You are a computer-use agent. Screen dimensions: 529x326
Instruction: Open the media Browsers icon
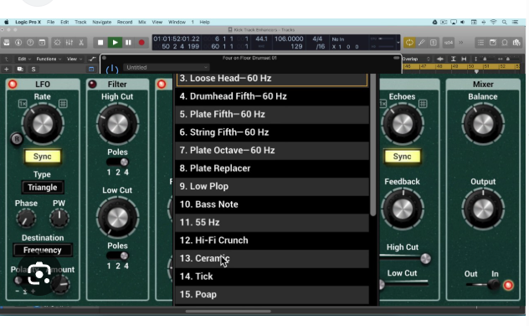[x=516, y=43]
